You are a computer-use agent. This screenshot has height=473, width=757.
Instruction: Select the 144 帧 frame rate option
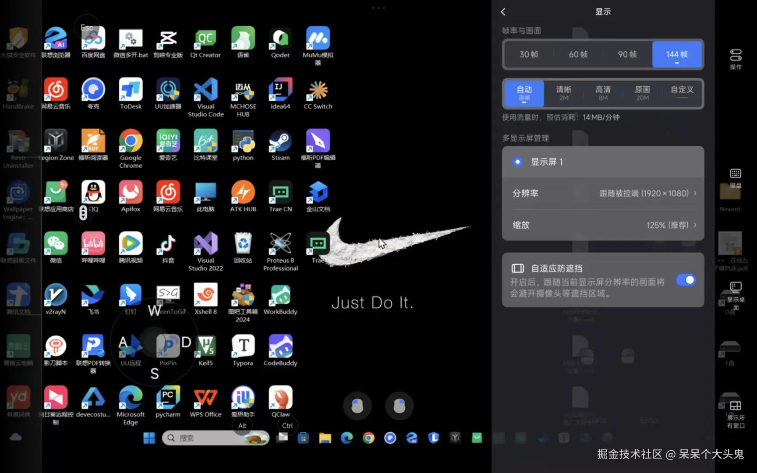point(677,54)
